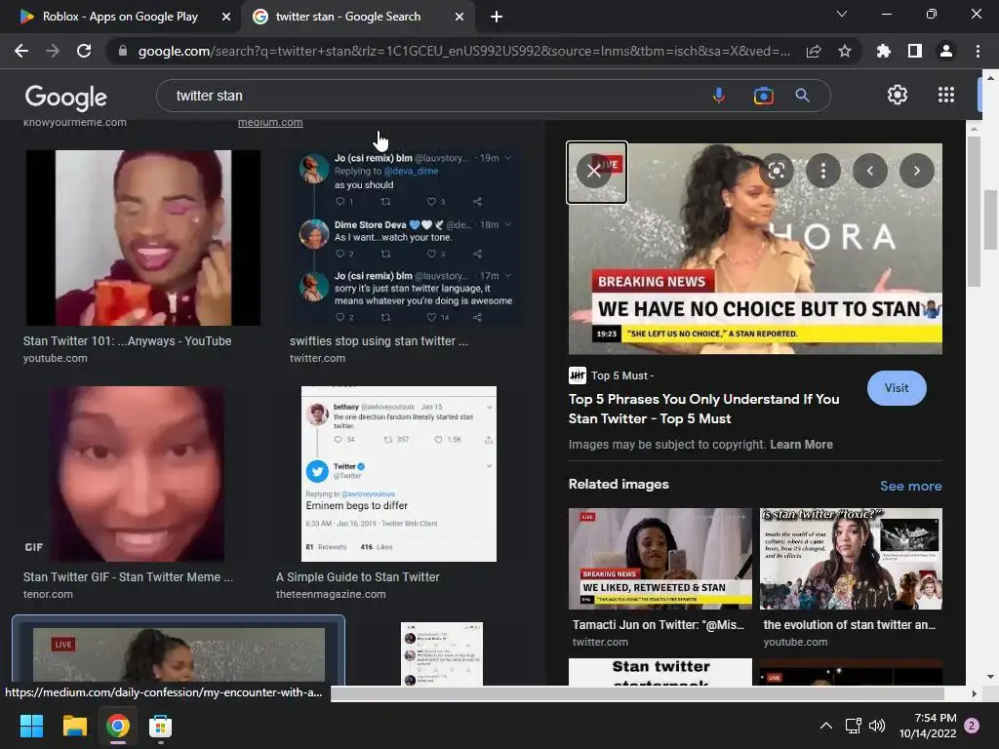The width and height of the screenshot is (999, 749).
Task: Open Google homepage logo
Action: coord(65,97)
